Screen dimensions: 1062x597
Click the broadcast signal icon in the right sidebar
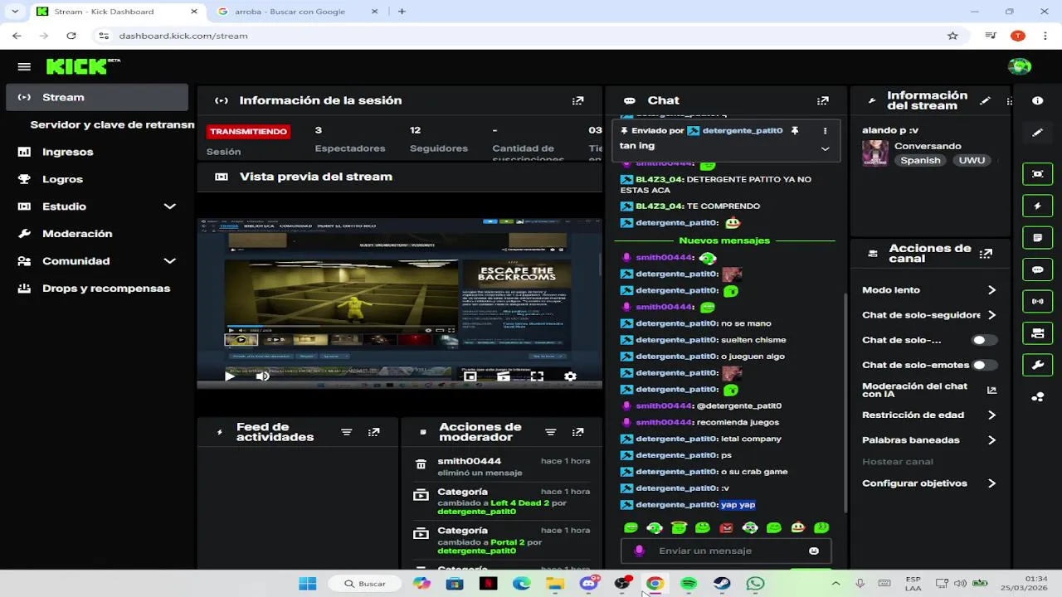pos(1037,301)
